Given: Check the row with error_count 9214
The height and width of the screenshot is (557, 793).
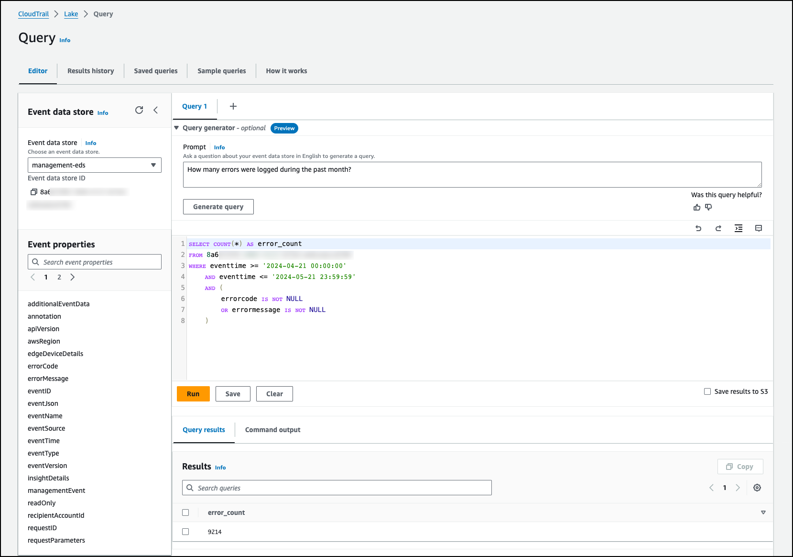Looking at the screenshot, I should pos(186,531).
